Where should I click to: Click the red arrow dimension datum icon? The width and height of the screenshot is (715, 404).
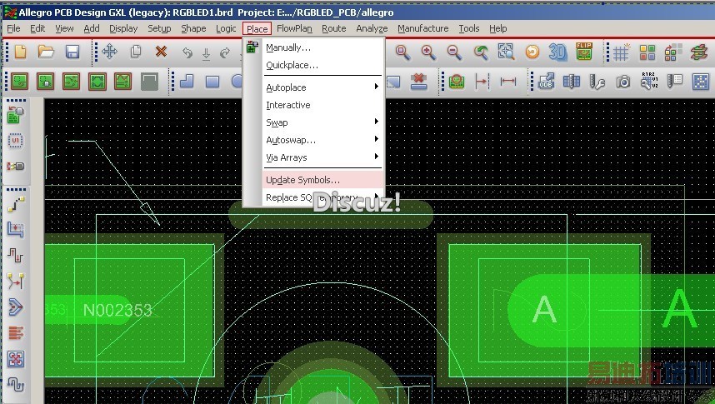[x=482, y=82]
